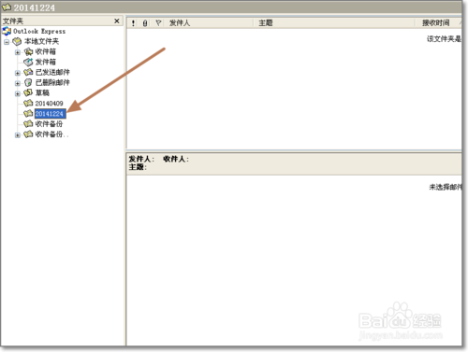Select the 本地文件夹 tree label
The width and height of the screenshot is (468, 352).
pos(41,41)
